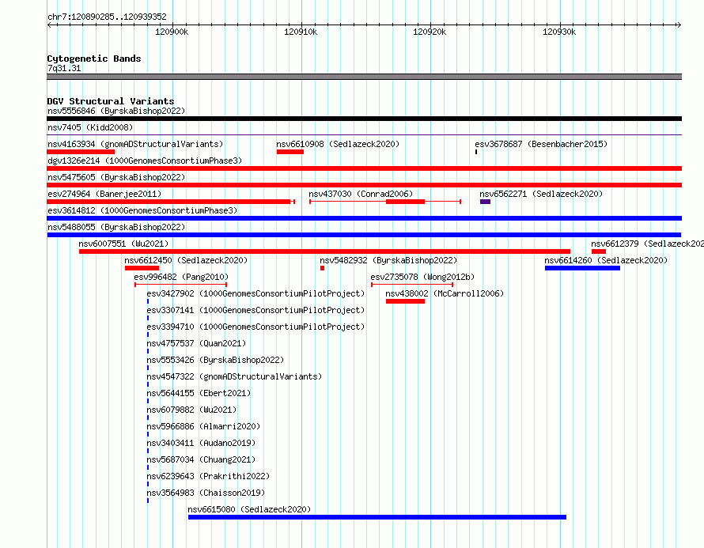Click the red nsv6007551 variant bar
704x548 pixels.
click(324, 251)
